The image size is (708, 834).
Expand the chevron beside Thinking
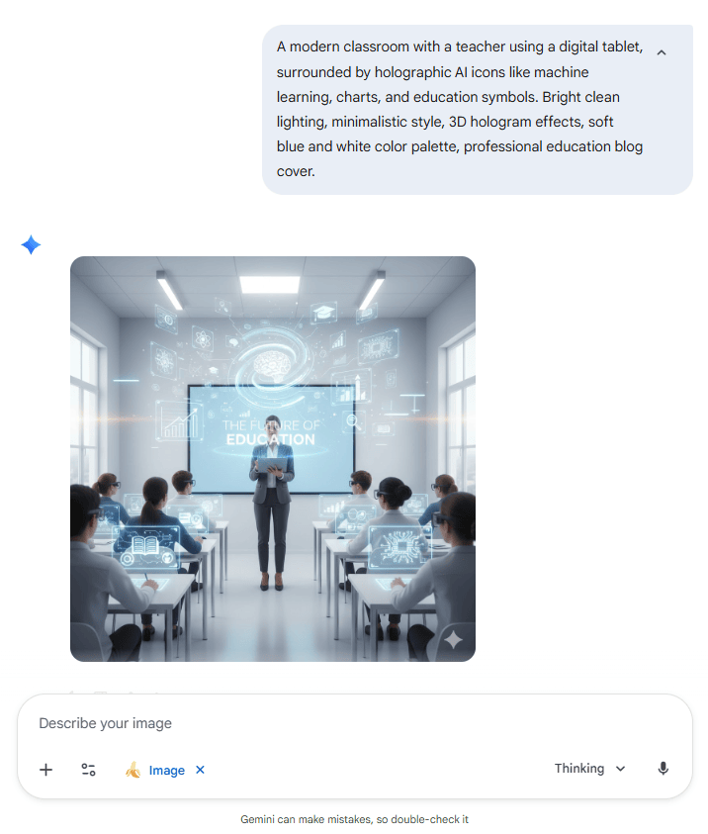(620, 769)
